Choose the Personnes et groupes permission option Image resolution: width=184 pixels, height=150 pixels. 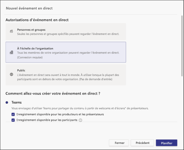coord(66,31)
